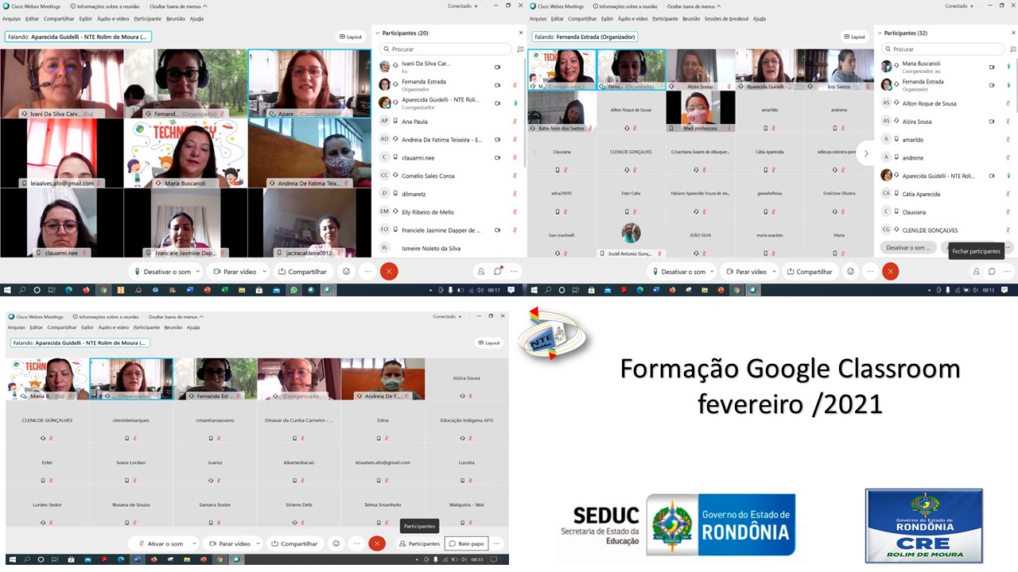The image size is (1018, 572).
Task: Click participants icon in top-right window
Action: pyautogui.click(x=976, y=272)
